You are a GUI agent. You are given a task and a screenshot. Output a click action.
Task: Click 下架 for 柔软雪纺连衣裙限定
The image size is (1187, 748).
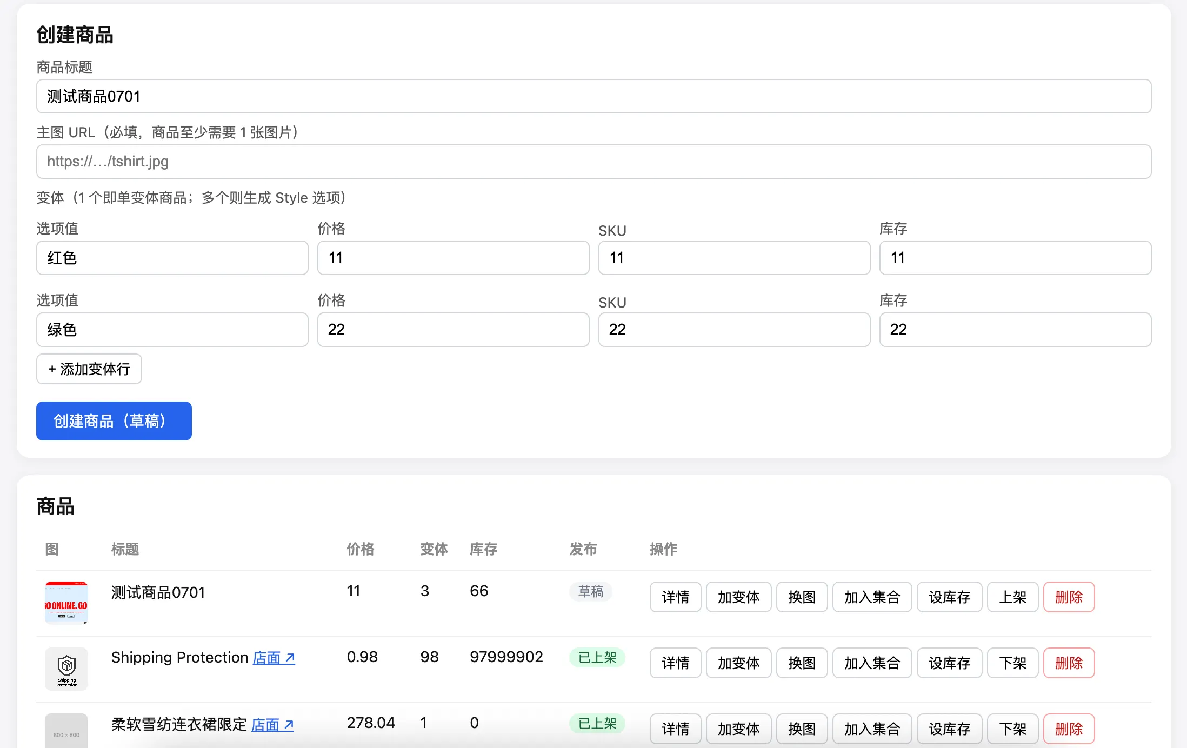(x=1013, y=729)
